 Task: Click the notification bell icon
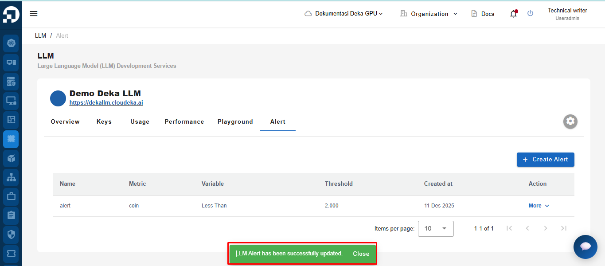[513, 14]
